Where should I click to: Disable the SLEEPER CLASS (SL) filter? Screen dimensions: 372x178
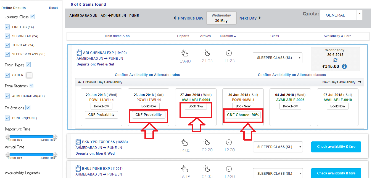(7, 54)
